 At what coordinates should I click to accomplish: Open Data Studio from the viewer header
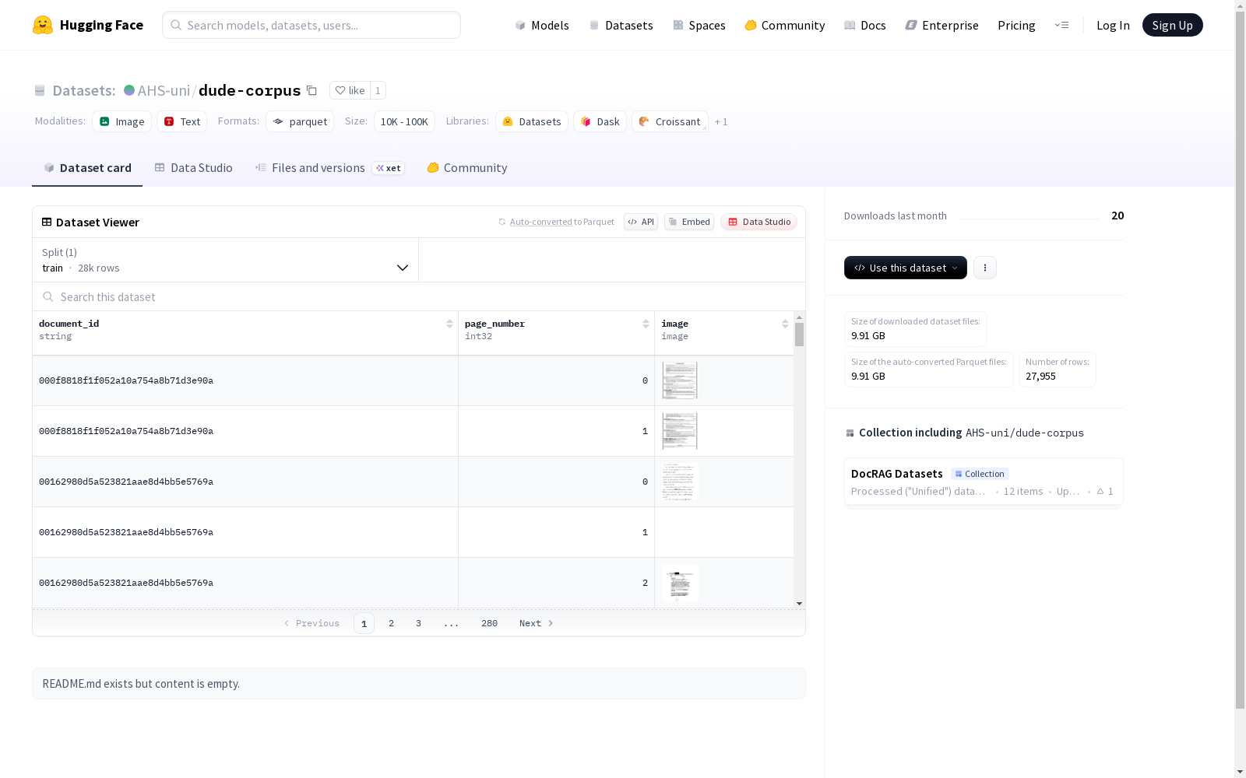click(x=759, y=222)
